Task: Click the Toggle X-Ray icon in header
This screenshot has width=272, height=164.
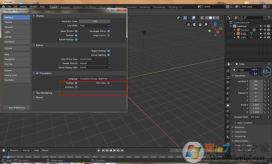Action: click(x=202, y=18)
